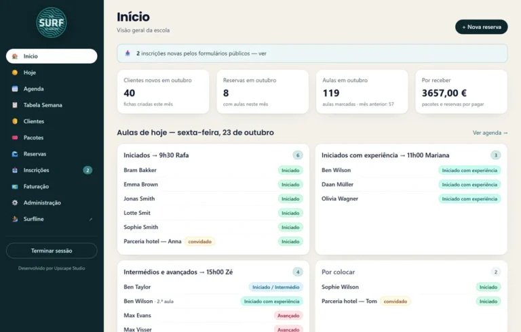The image size is (521, 332).
Task: Select student Jonas Smith
Action: pyautogui.click(x=139, y=199)
